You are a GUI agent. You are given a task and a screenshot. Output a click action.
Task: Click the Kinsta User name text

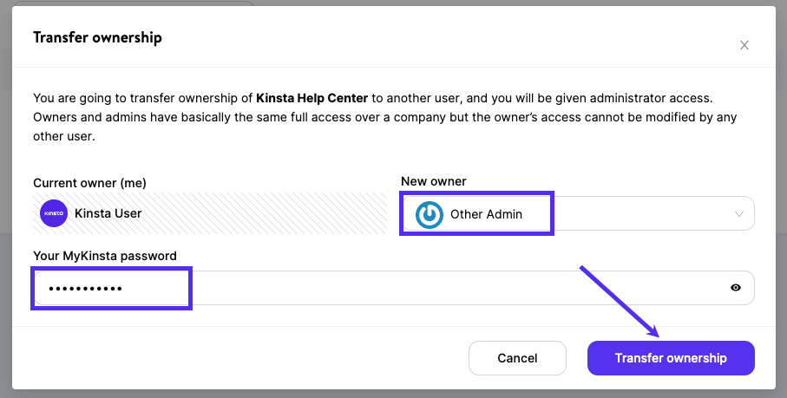pyautogui.click(x=108, y=212)
